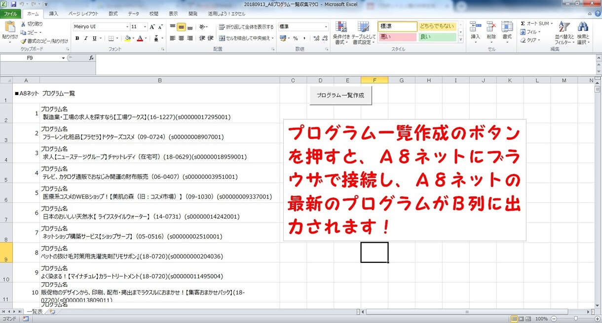Switch to the Page Layout (ページ レイアウト) tab
Screen dimensions: 602x323
pyautogui.click(x=83, y=14)
